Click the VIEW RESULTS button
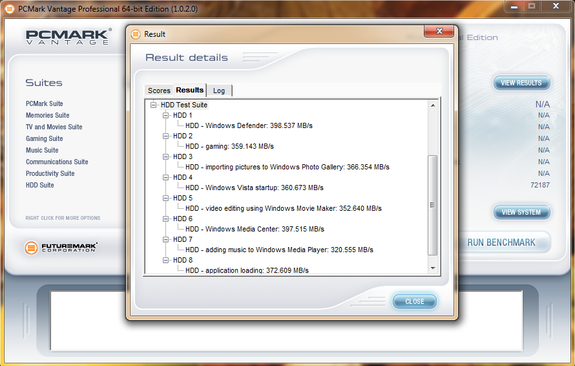Screen dimensions: 575x366 click(x=521, y=83)
